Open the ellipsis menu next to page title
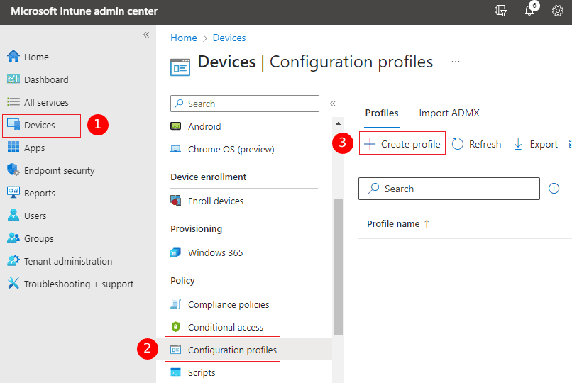 tap(456, 62)
